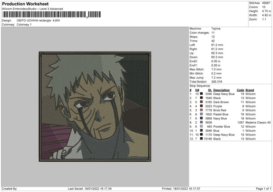Click the 'Code' column header
Viewport: 273px width, 192px height.
(240, 90)
